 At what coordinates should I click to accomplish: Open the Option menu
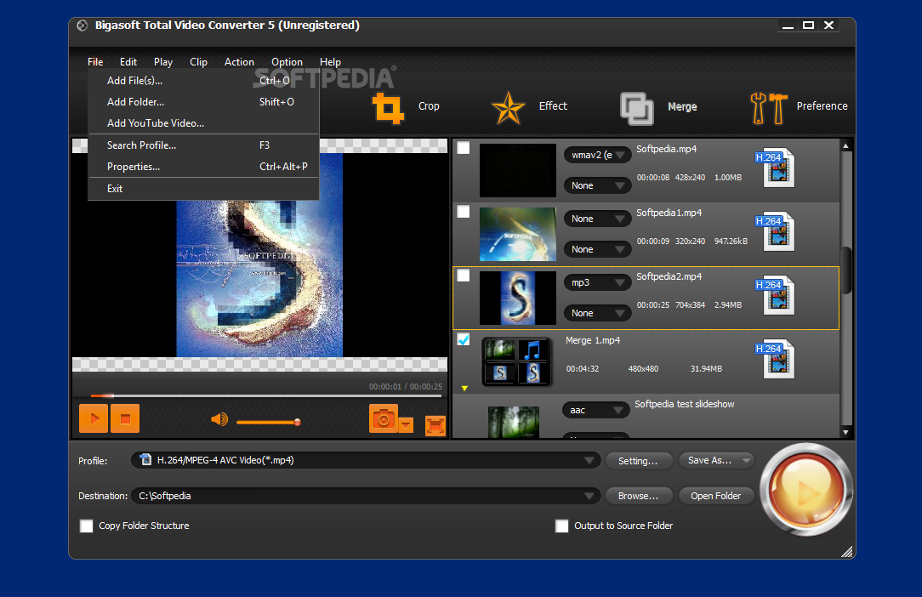click(x=287, y=62)
